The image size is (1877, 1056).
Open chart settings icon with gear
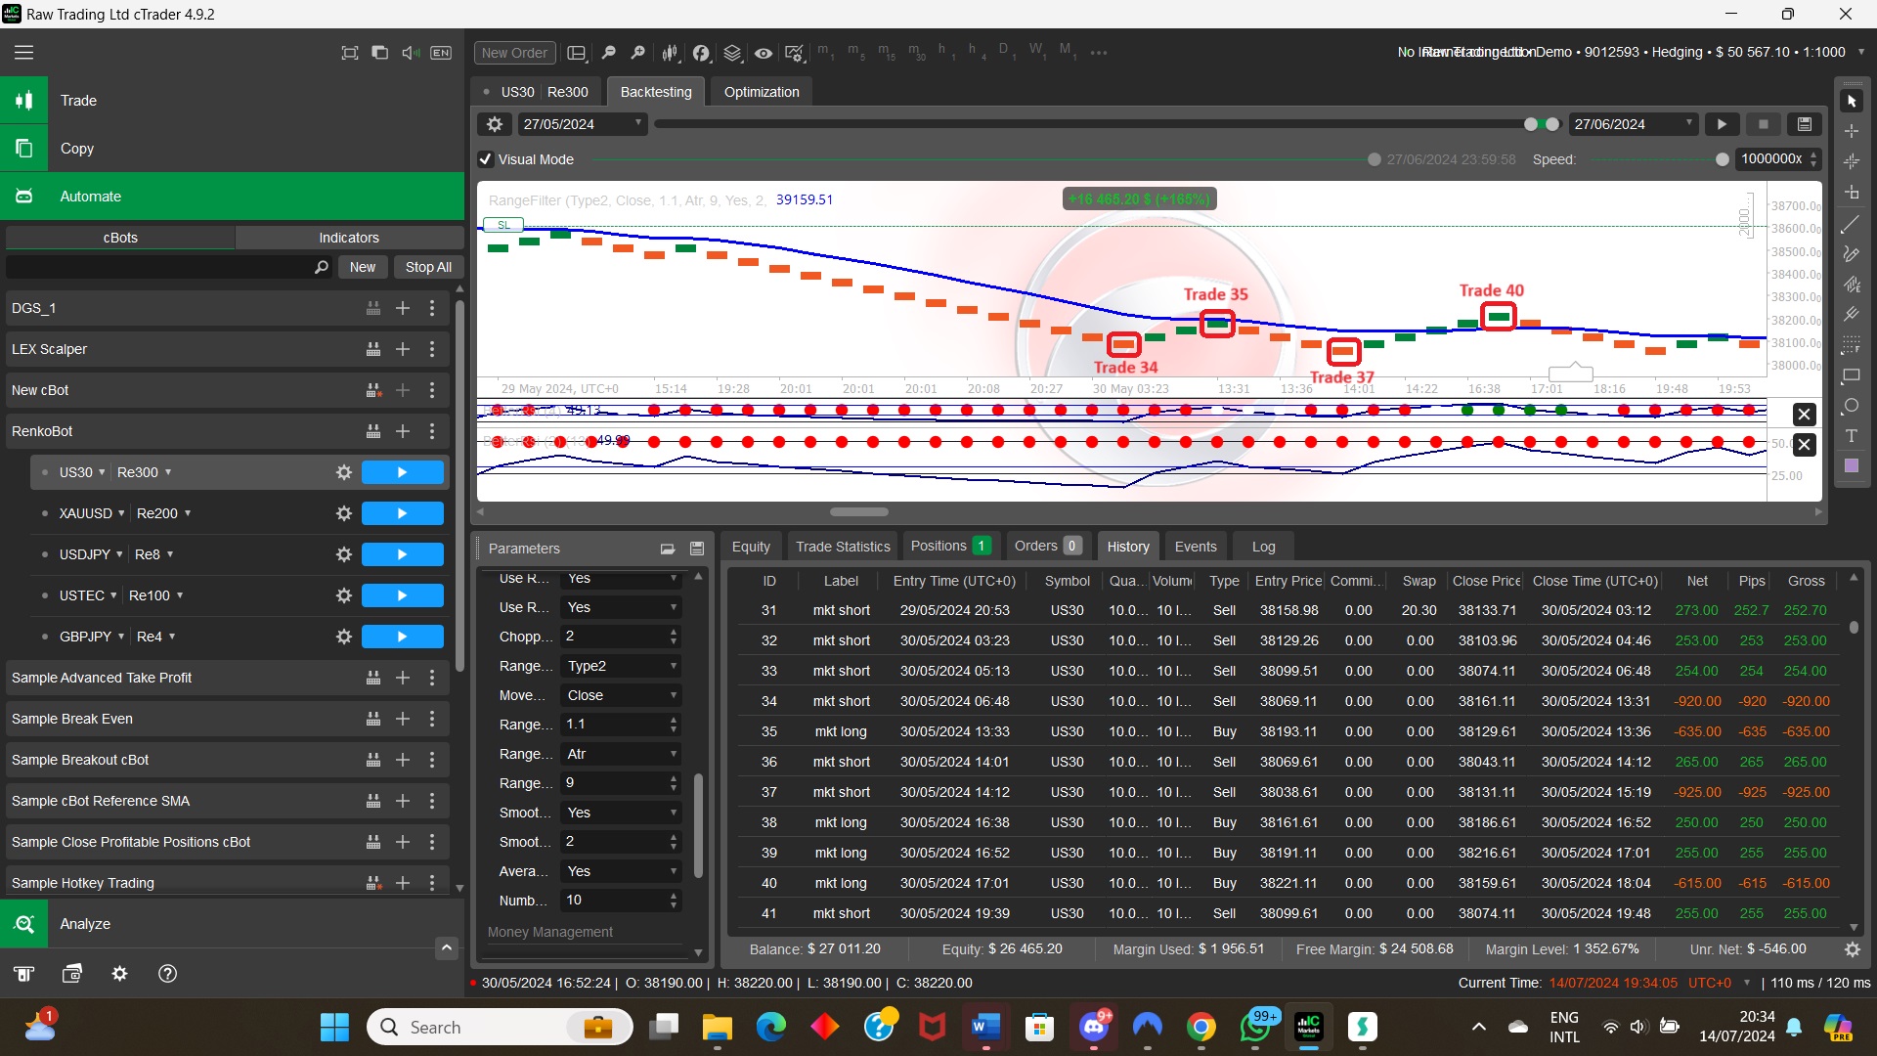coord(795,53)
